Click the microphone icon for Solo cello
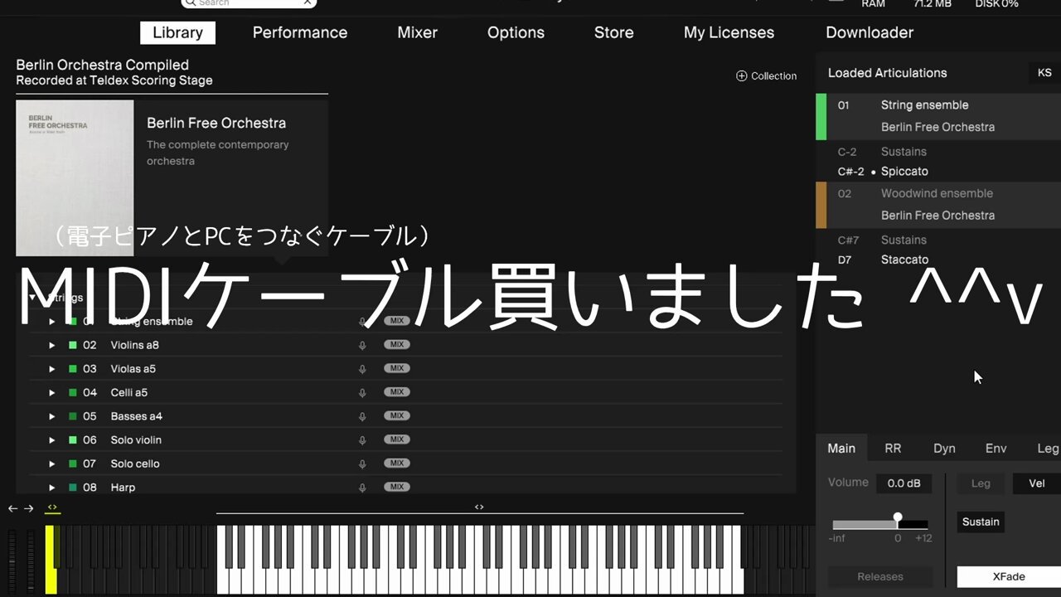Viewport: 1061px width, 597px height. pyautogui.click(x=362, y=464)
